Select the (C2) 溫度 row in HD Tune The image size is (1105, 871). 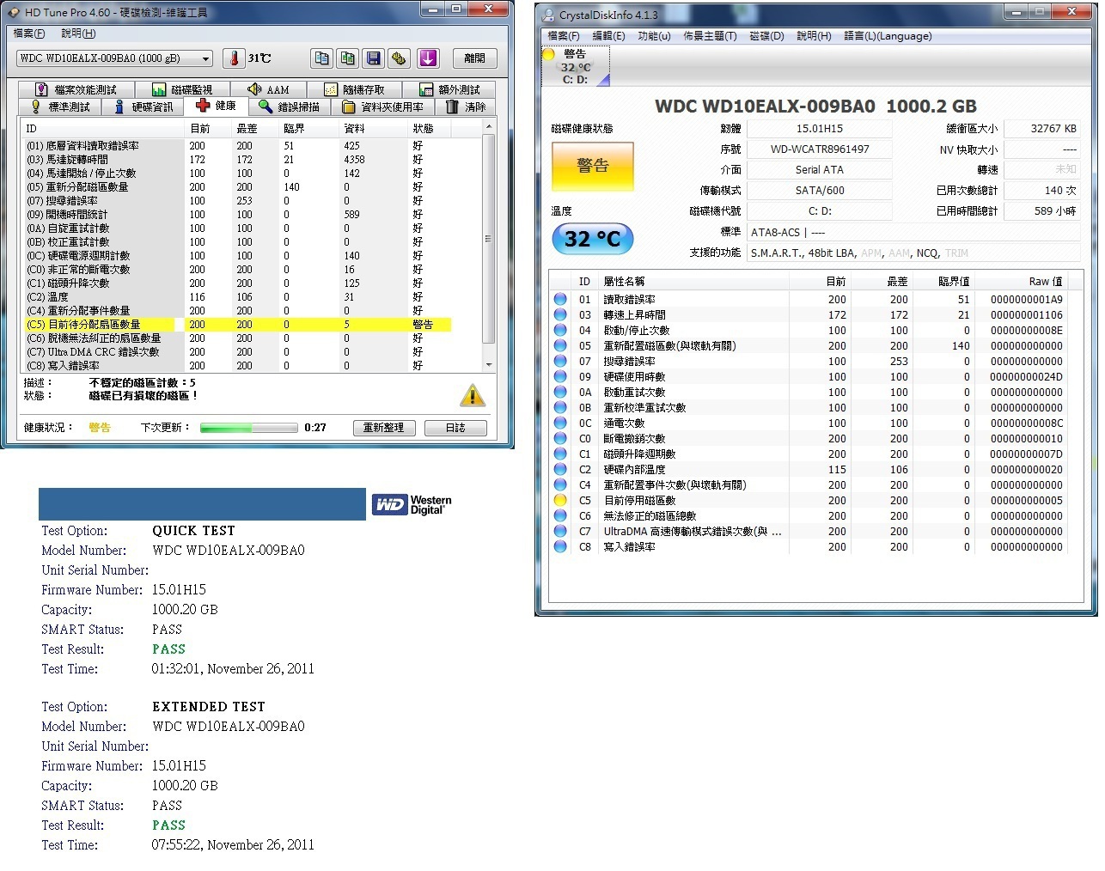point(238,296)
